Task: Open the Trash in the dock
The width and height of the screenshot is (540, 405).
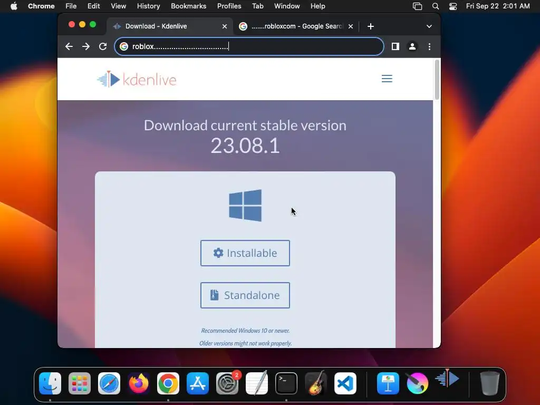Action: tap(490, 383)
